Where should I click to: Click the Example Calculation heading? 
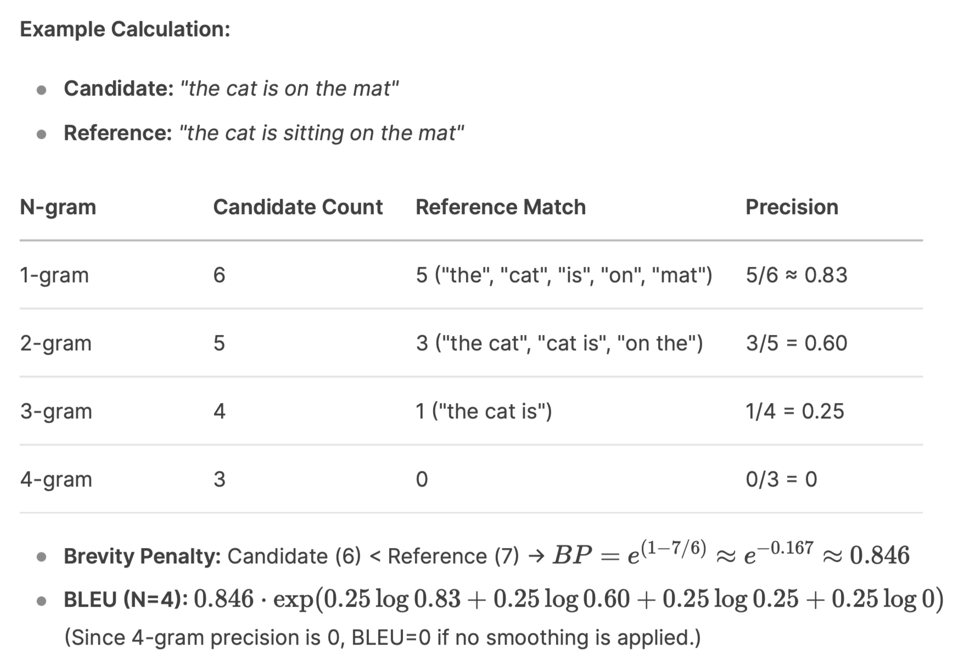coord(125,29)
